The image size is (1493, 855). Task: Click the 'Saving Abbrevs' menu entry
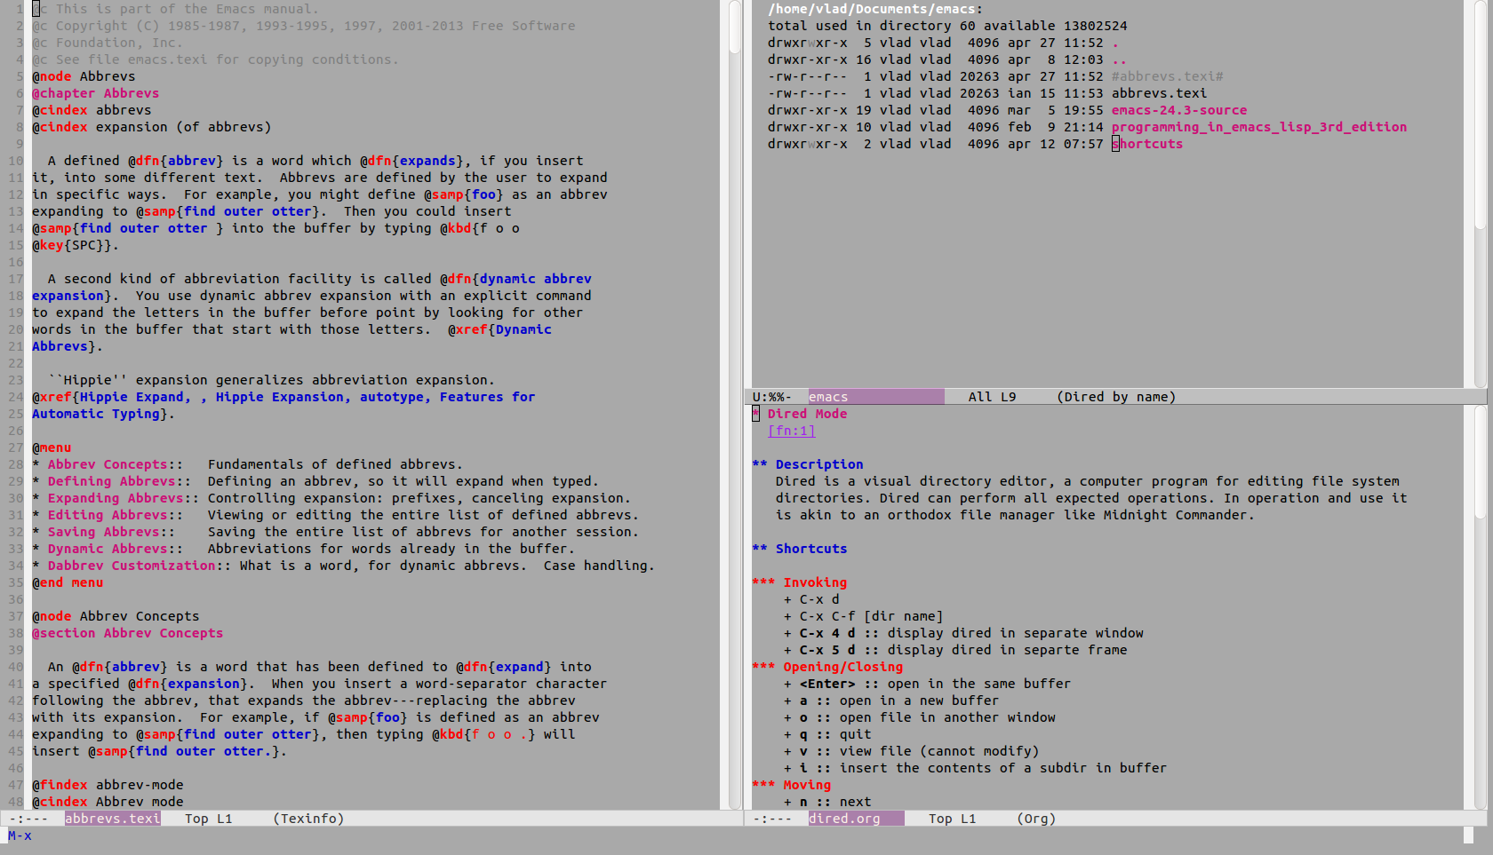(x=104, y=532)
